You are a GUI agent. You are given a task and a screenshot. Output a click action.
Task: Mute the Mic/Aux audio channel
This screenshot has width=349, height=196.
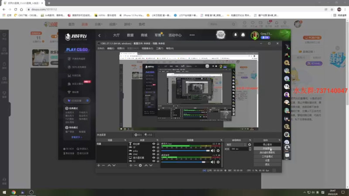click(213, 151)
